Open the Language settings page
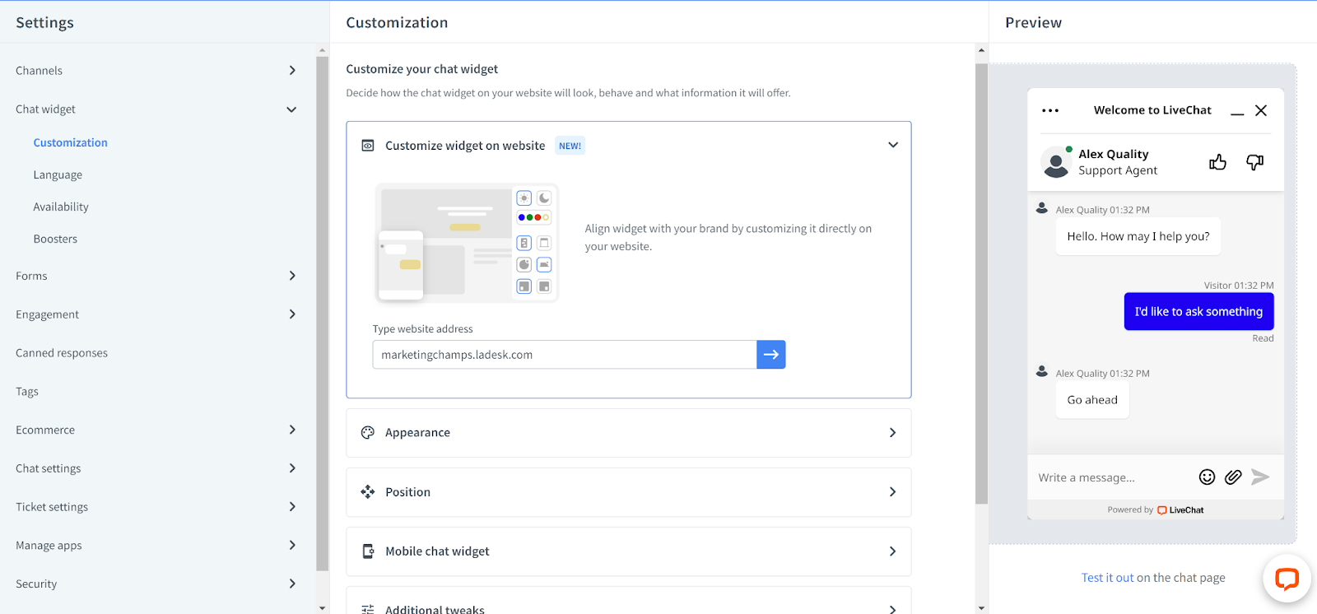 tap(58, 175)
